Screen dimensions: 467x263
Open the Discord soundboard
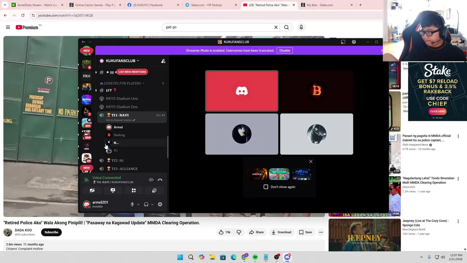[x=154, y=190]
